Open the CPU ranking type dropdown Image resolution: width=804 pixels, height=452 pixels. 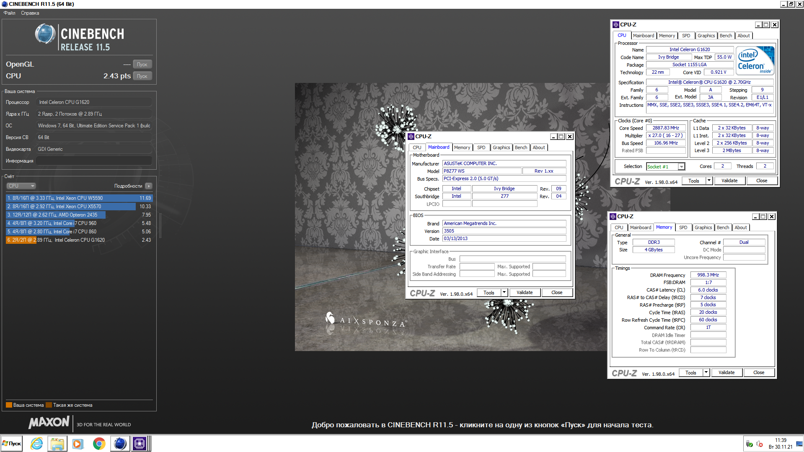click(21, 186)
